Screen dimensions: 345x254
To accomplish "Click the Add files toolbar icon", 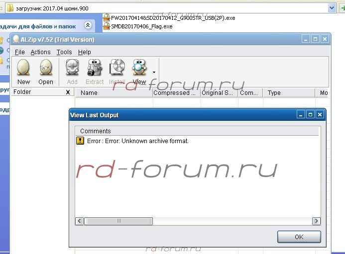I will point(72,67).
